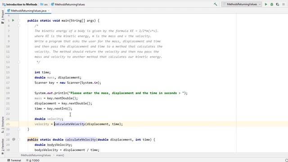This screenshot has width=288, height=162.
Task: Open the Project side panel
Action: [3, 17]
